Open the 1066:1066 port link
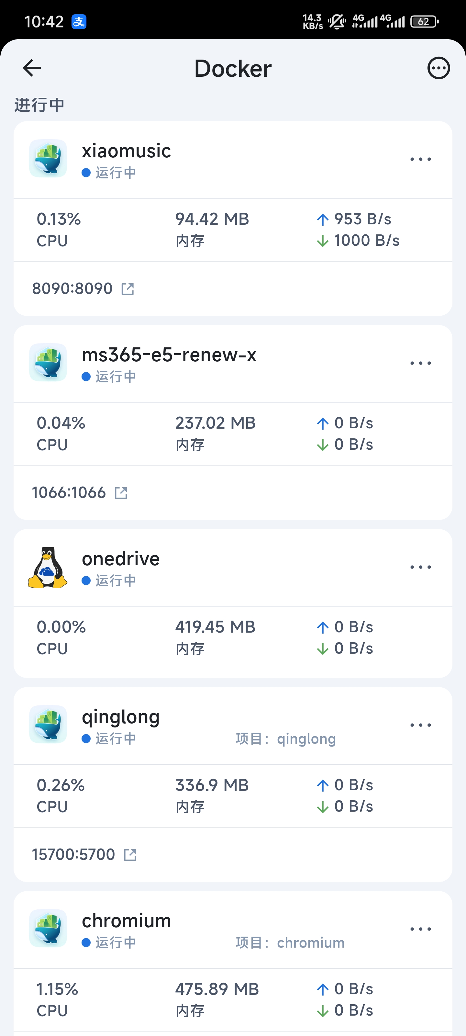This screenshot has width=466, height=1036. (x=69, y=492)
